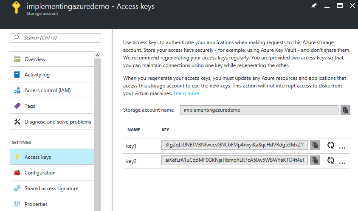Click the copy icon for key2
This screenshot has width=358, height=211.
point(315,160)
